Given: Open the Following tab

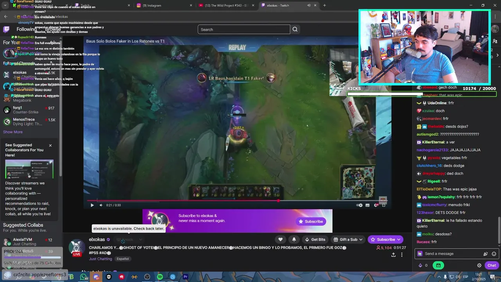Looking at the screenshot, I should [x=27, y=29].
